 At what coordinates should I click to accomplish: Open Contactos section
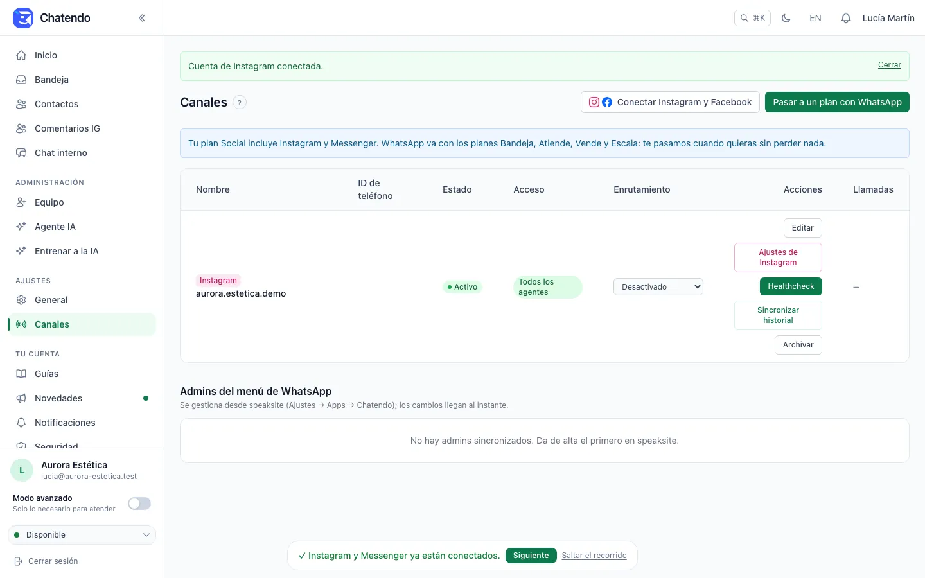coord(82,104)
